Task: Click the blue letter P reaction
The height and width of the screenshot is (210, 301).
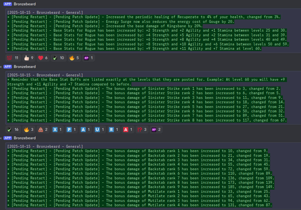Action: point(71,130)
